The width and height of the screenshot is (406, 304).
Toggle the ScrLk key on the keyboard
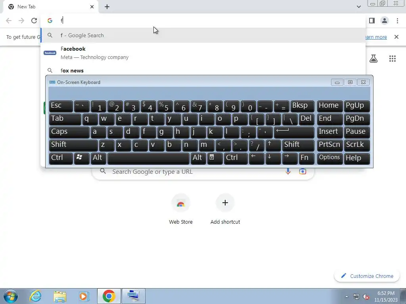tap(357, 145)
